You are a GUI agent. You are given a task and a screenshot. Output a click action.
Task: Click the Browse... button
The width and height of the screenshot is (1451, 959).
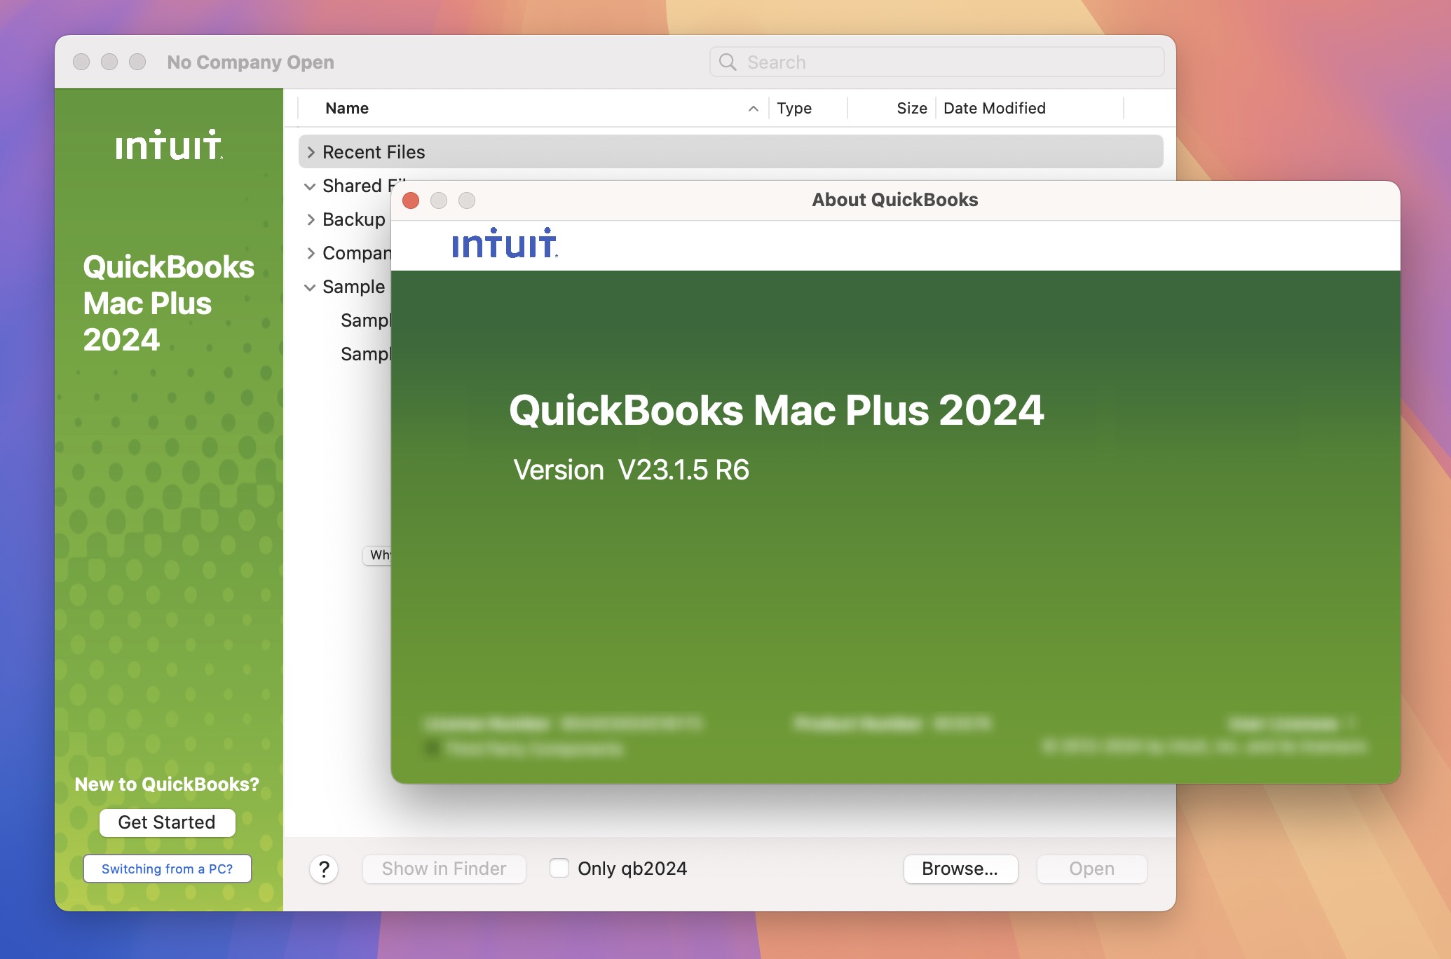coord(960,869)
